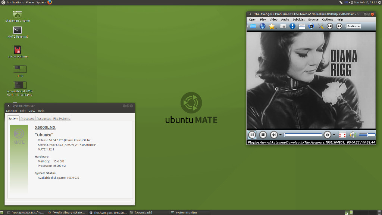Open the power session menu icon
The height and width of the screenshot is (215, 382).
pos(379,3)
